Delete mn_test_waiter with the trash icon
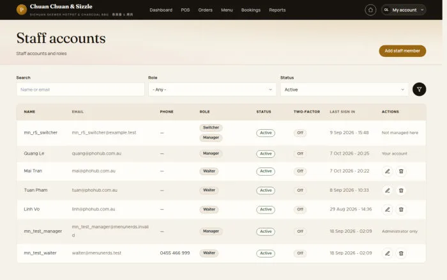 point(401,253)
